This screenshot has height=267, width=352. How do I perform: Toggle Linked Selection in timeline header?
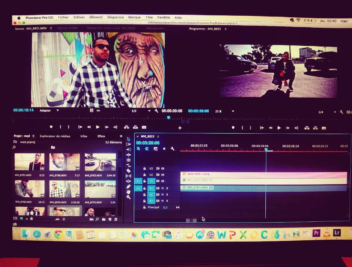point(155,149)
